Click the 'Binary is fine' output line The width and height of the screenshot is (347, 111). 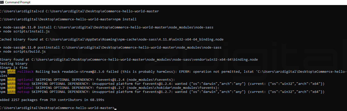(14, 68)
